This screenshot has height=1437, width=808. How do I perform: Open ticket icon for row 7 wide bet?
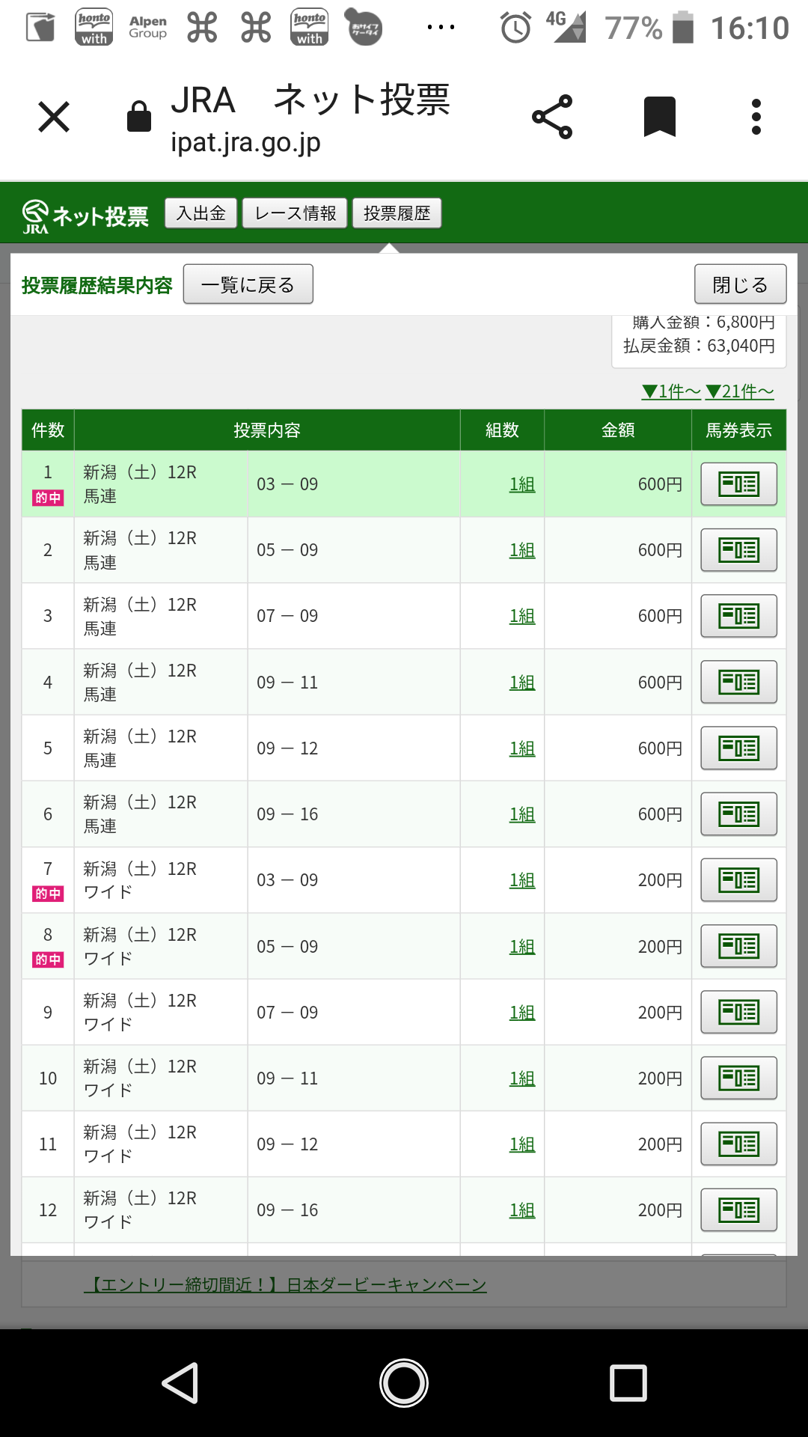click(x=738, y=880)
